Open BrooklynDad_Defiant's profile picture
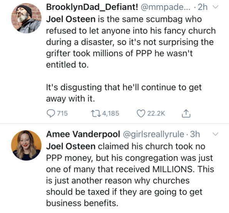 pyautogui.click(x=26, y=18)
